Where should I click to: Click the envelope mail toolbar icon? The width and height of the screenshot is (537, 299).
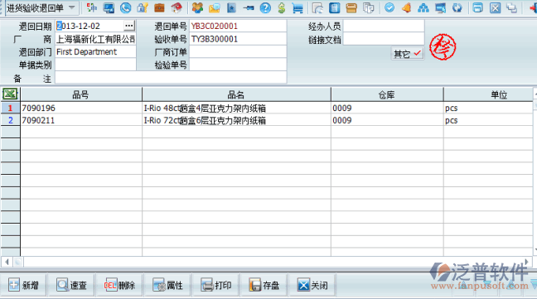[x=215, y=8]
